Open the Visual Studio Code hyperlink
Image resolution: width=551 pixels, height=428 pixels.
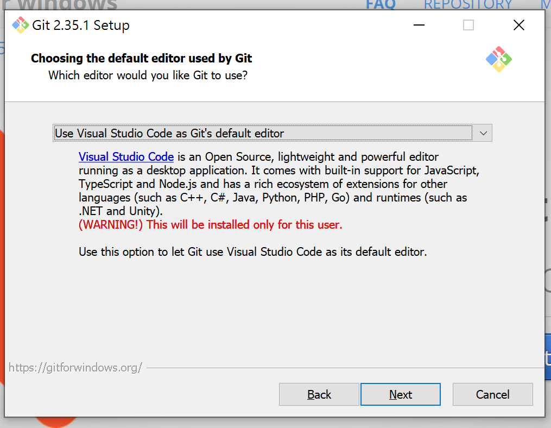[126, 156]
